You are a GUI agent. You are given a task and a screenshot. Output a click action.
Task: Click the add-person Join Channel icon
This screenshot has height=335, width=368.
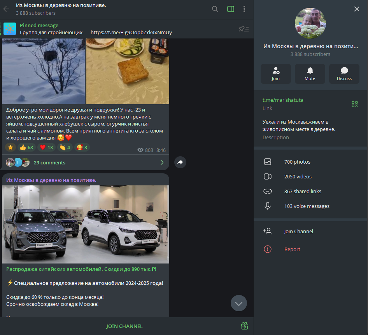[267, 231]
